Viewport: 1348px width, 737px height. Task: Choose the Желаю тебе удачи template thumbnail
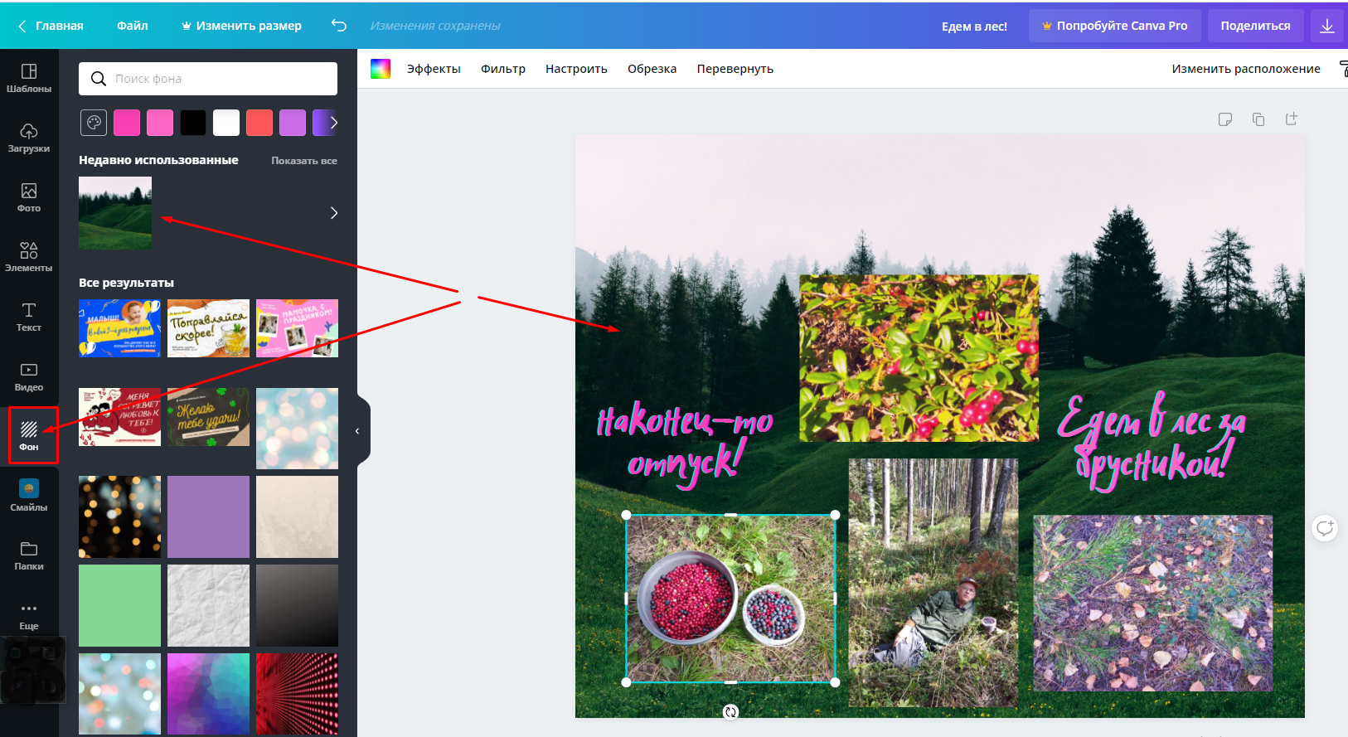(x=208, y=417)
